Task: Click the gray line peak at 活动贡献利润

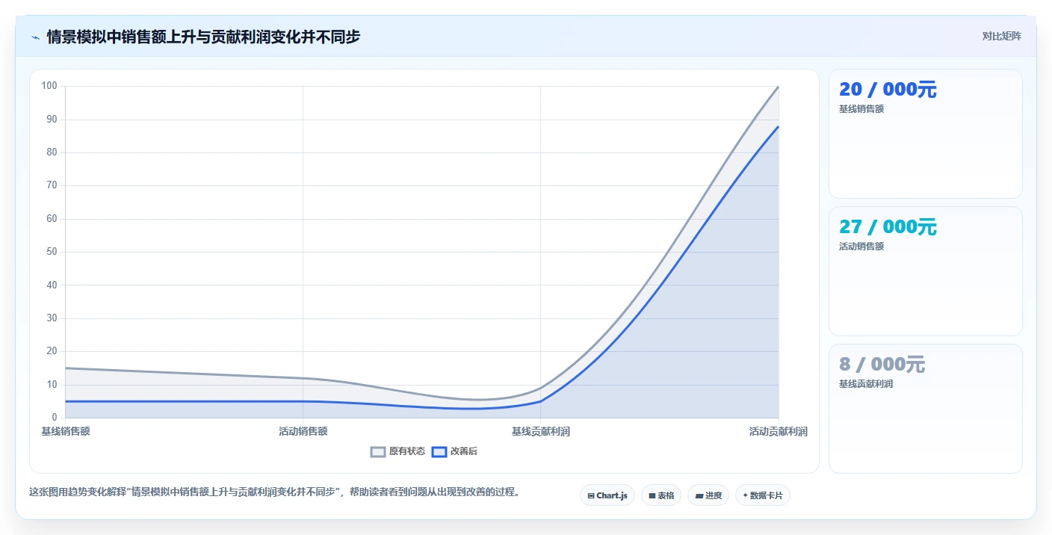Action: pyautogui.click(x=779, y=87)
